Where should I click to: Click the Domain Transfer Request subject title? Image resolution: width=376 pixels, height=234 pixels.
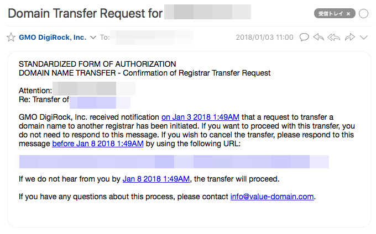tap(85, 13)
